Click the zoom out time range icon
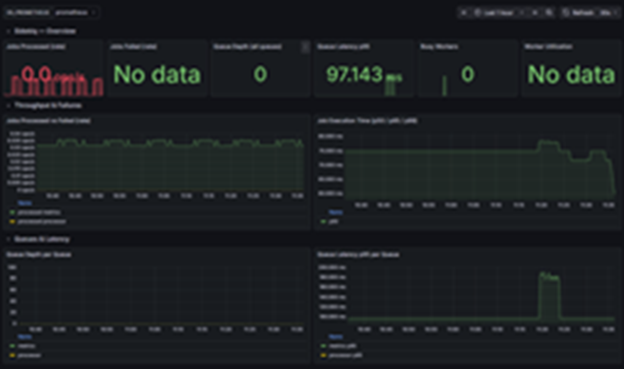Viewport: 624px width, 369px height. click(x=535, y=13)
